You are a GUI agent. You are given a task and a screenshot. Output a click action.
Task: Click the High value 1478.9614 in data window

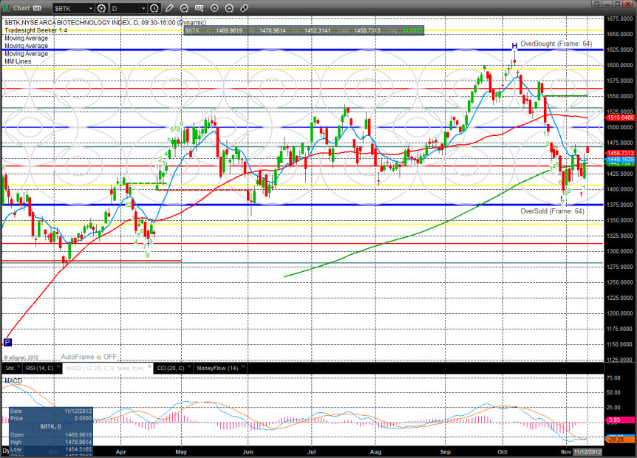pos(79,442)
